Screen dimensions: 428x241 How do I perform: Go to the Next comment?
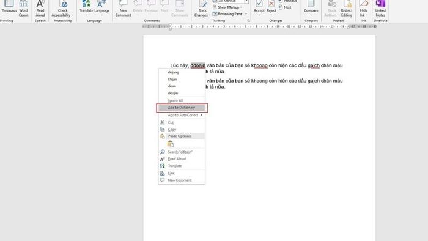click(164, 7)
